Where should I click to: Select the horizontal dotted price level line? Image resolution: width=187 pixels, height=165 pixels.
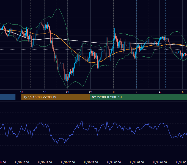pos(94,50)
